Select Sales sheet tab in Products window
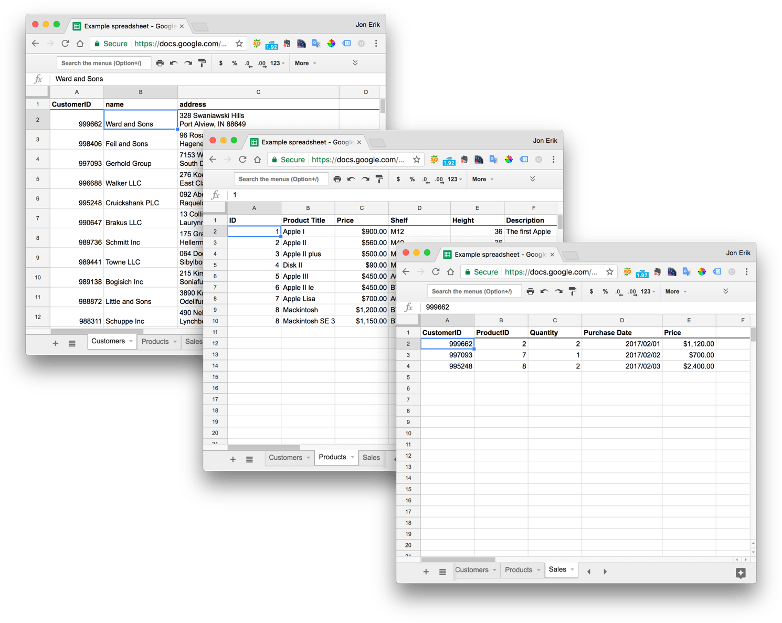782x623 pixels. [x=372, y=458]
